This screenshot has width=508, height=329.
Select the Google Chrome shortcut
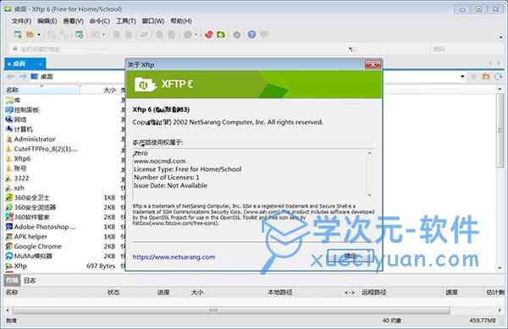click(33, 246)
